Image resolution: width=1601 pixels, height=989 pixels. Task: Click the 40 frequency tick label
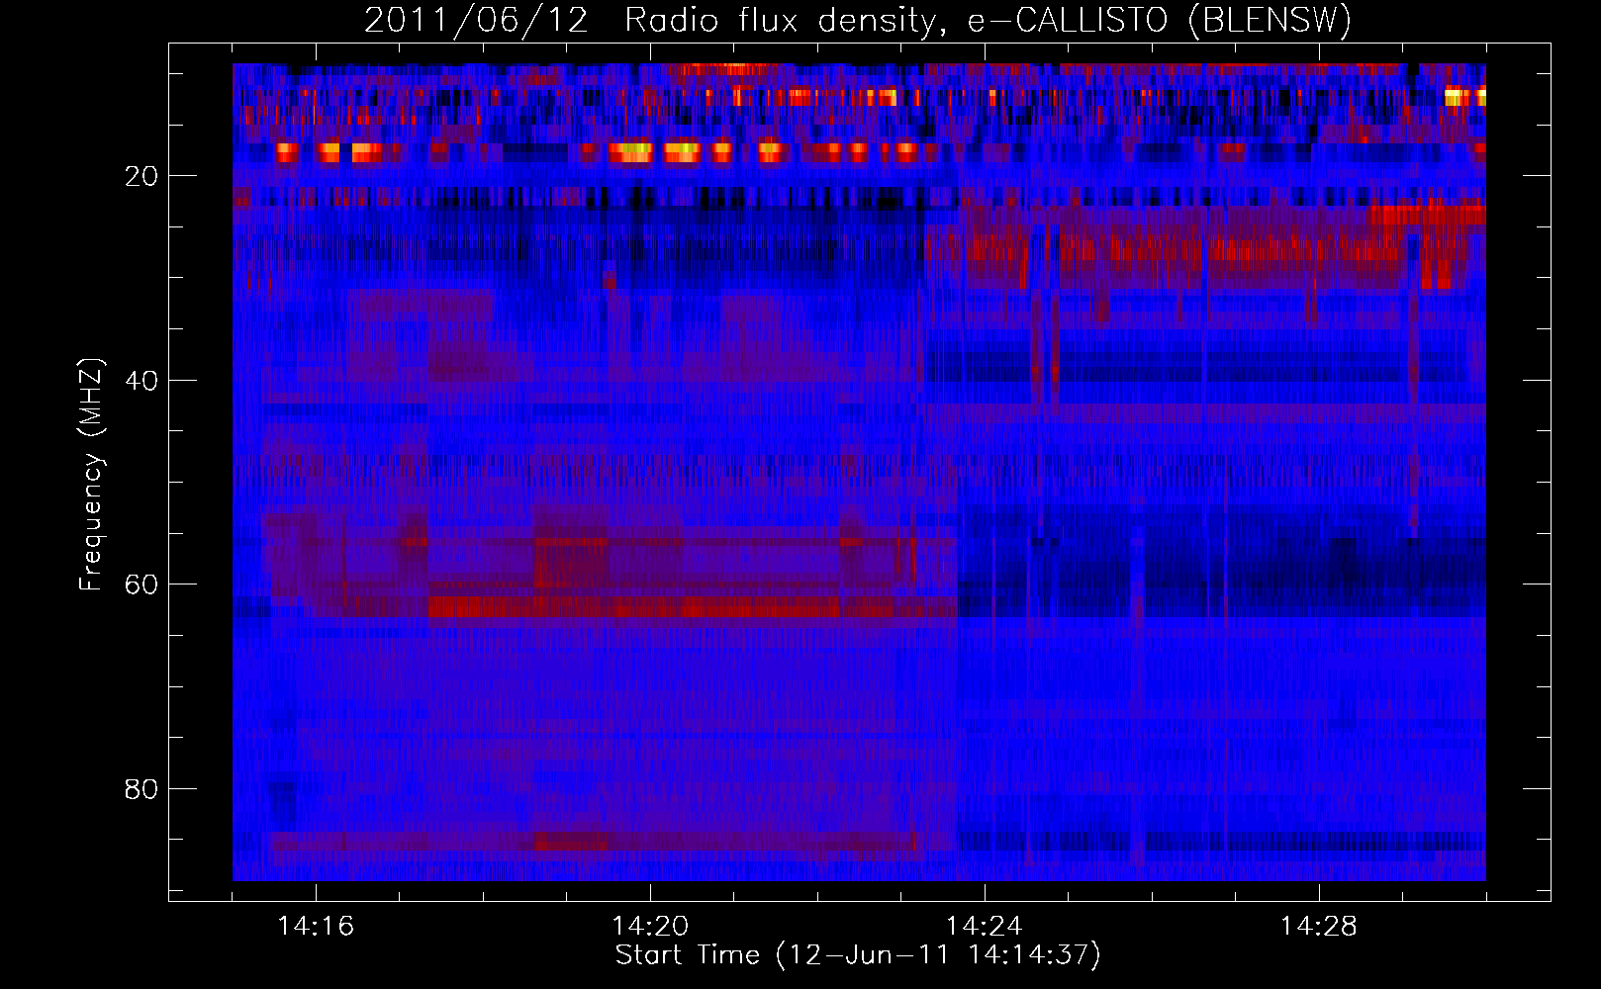(x=141, y=381)
